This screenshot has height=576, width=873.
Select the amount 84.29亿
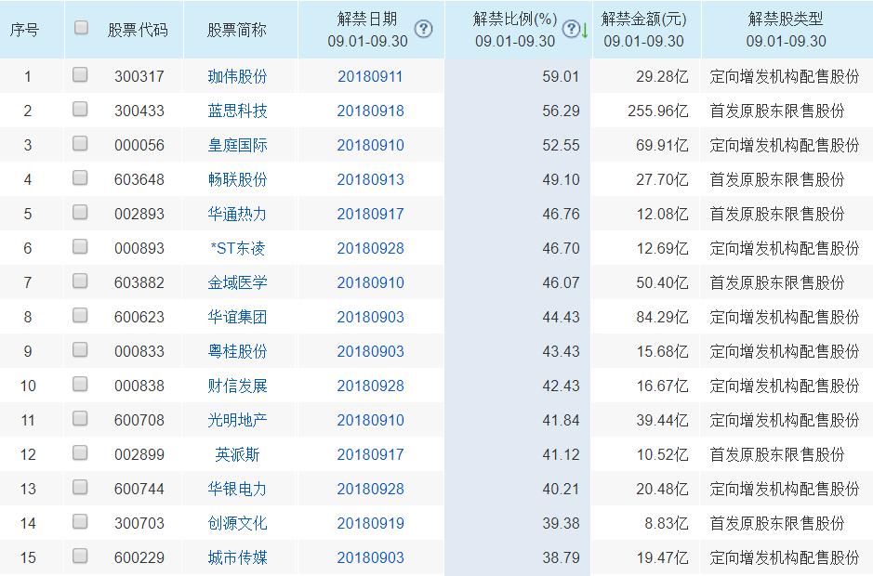(662, 317)
